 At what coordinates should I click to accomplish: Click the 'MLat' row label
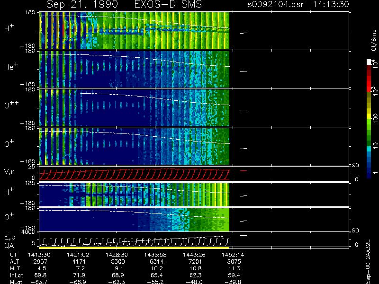[16, 282]
